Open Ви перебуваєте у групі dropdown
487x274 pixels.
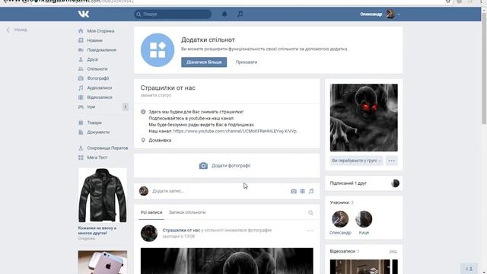tap(357, 161)
